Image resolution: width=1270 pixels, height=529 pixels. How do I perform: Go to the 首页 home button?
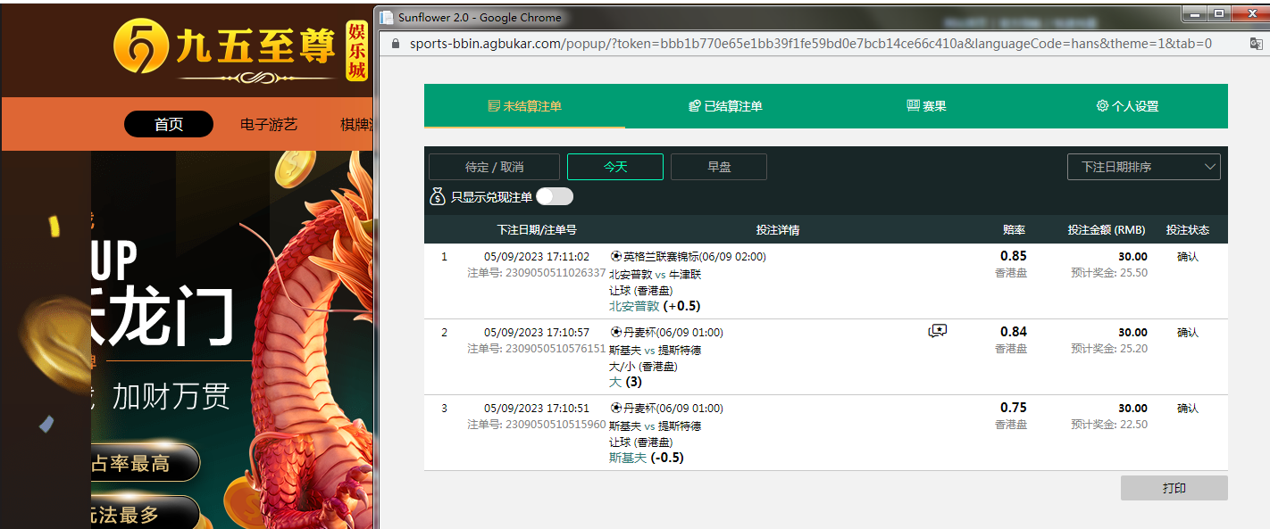(x=169, y=125)
